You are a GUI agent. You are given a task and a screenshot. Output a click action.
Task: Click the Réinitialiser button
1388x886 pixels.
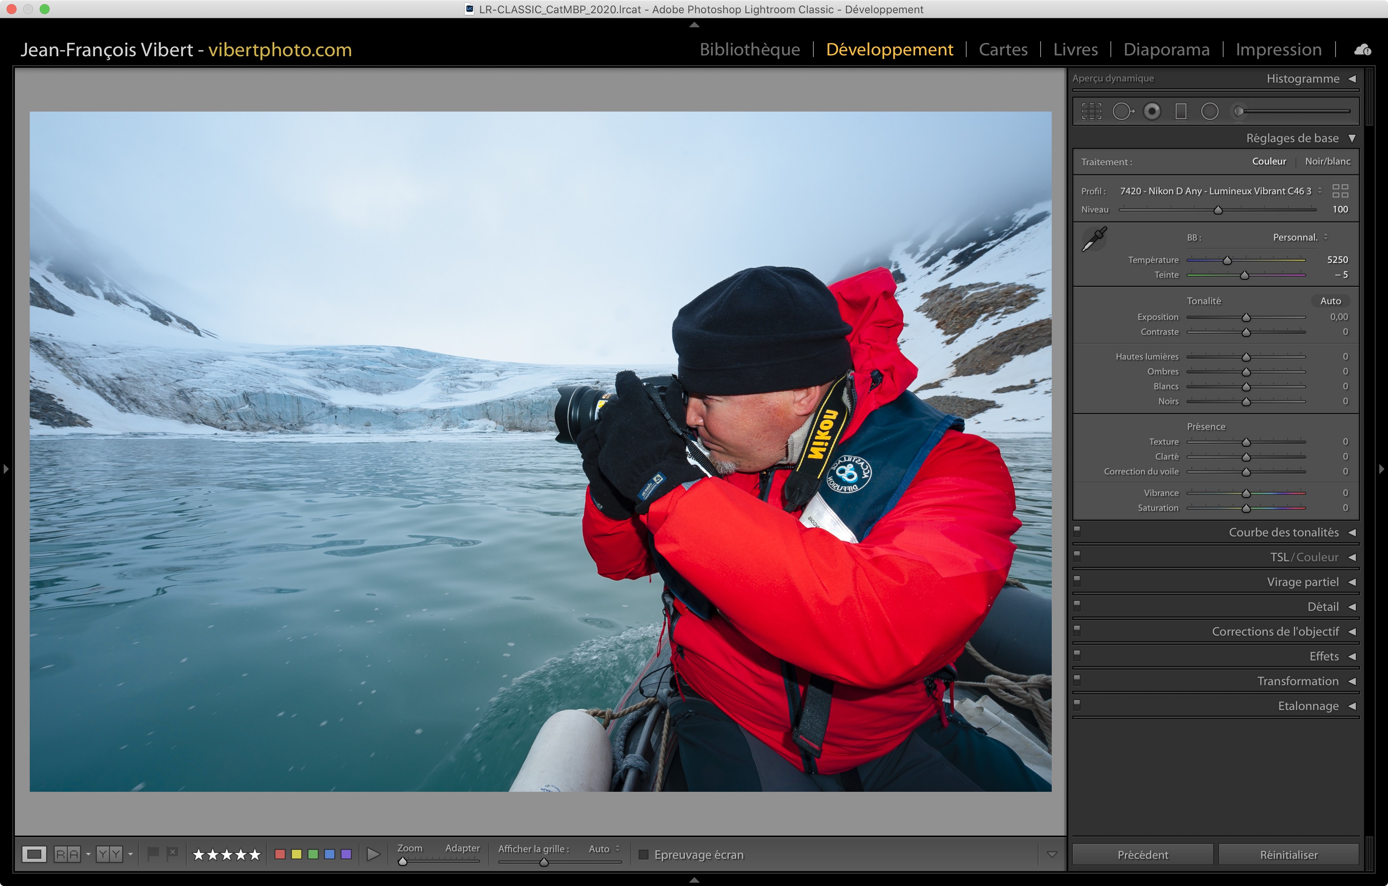1288,854
